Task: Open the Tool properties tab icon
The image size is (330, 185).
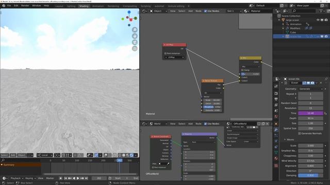Action: 276,86
